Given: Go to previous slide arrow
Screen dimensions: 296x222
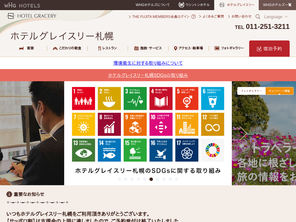Looking at the screenshot, I should pos(53,133).
